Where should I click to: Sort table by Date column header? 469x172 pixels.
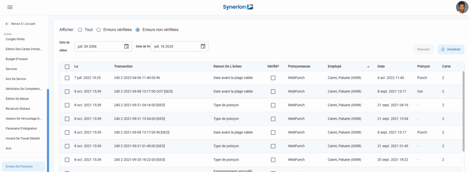pyautogui.click(x=381, y=66)
